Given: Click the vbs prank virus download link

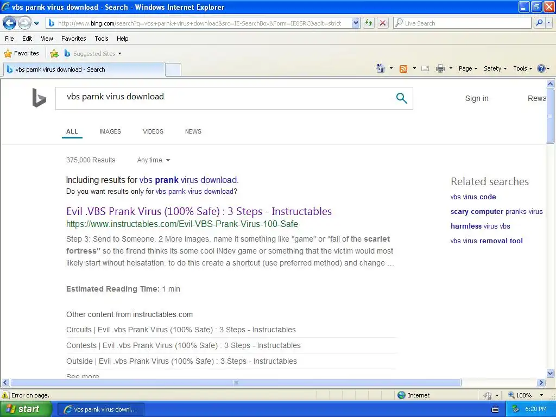Looking at the screenshot, I should 188,180.
